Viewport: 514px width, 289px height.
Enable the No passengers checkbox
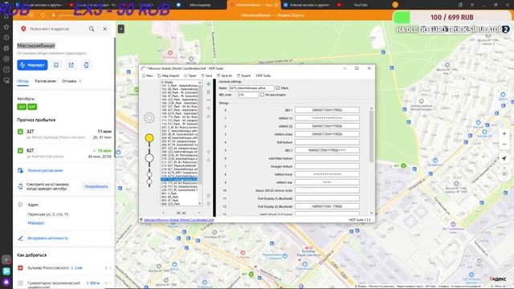click(x=262, y=95)
